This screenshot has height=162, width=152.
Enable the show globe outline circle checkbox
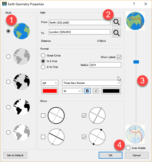click(x=43, y=115)
